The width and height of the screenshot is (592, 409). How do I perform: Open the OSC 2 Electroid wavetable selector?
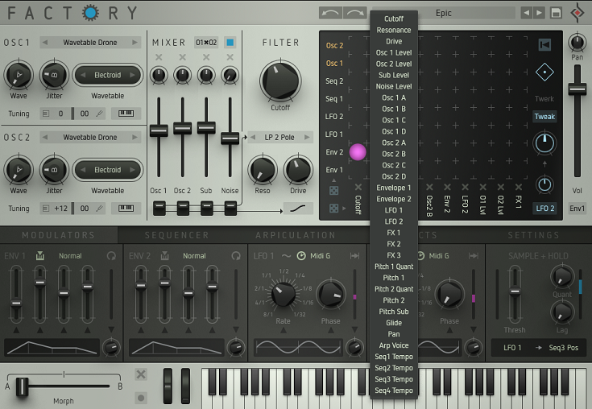[x=108, y=170]
